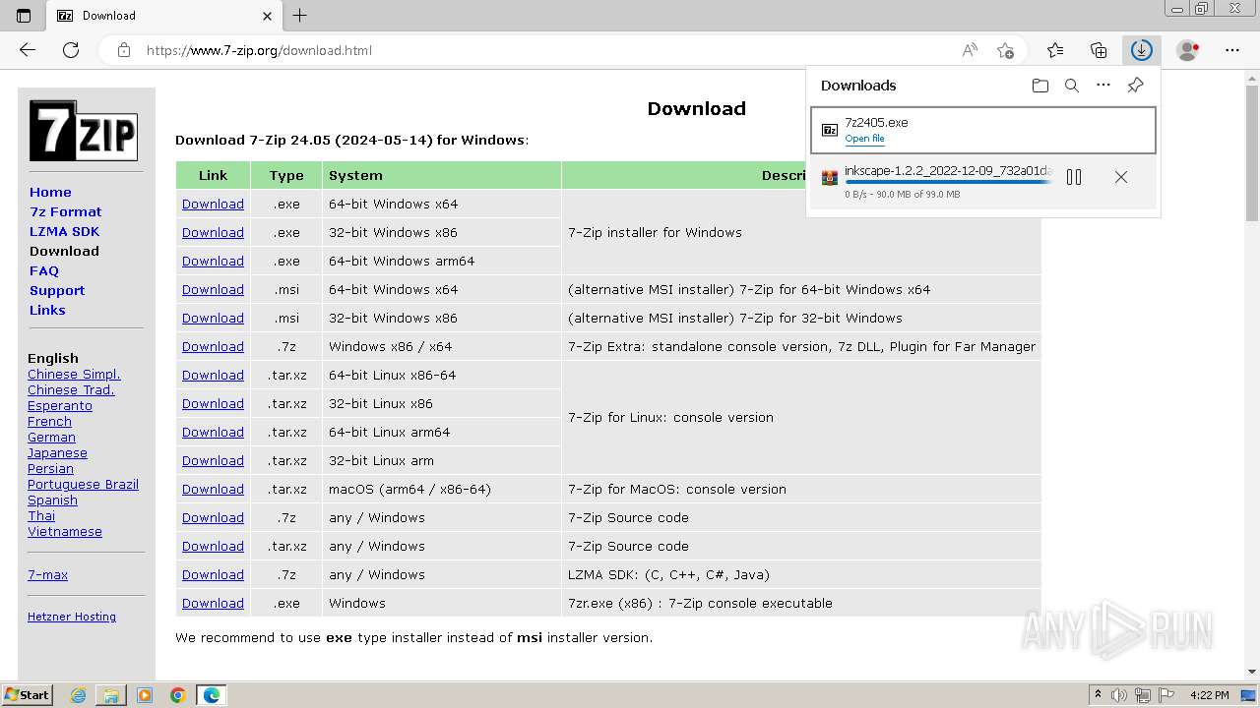Download the 7-Zip Extra .7z
Screen dimensions: 1260x708
[213, 346]
